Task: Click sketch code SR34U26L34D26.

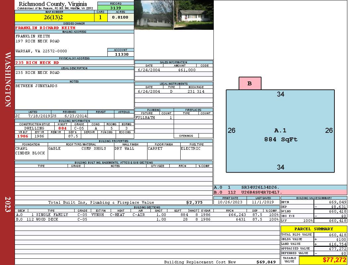Action: [x=260, y=187]
